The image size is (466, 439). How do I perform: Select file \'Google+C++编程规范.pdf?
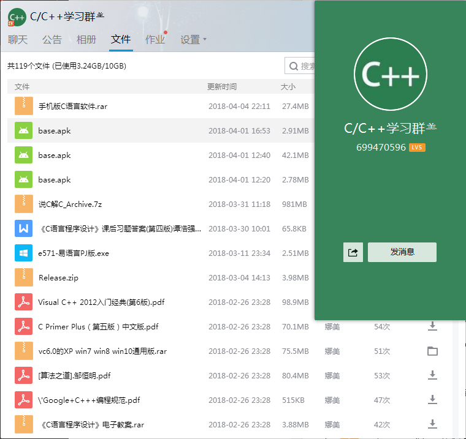(89, 400)
